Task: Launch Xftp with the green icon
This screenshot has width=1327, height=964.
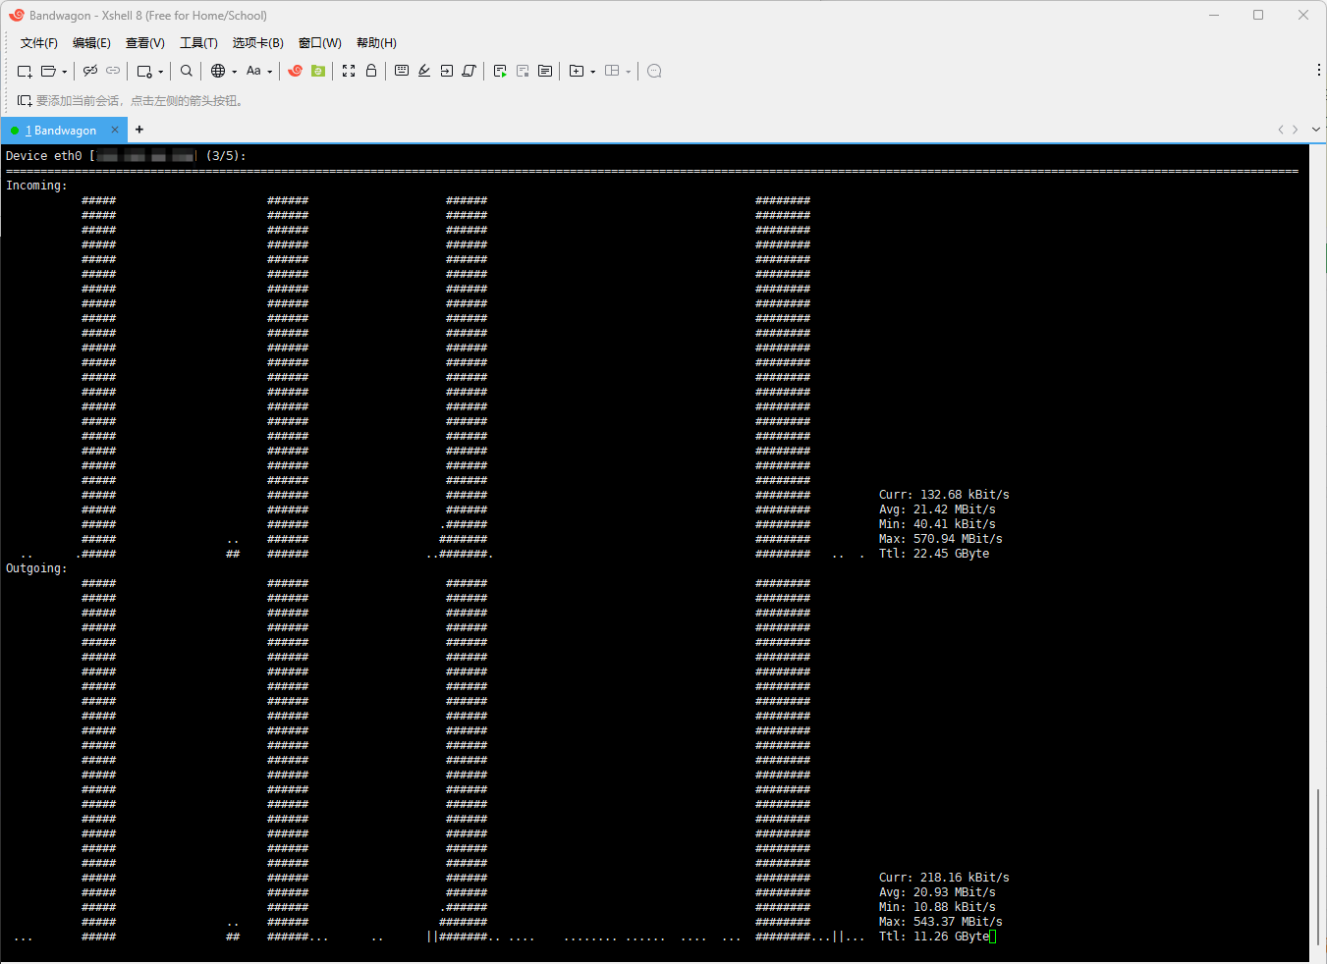Action: pos(318,71)
